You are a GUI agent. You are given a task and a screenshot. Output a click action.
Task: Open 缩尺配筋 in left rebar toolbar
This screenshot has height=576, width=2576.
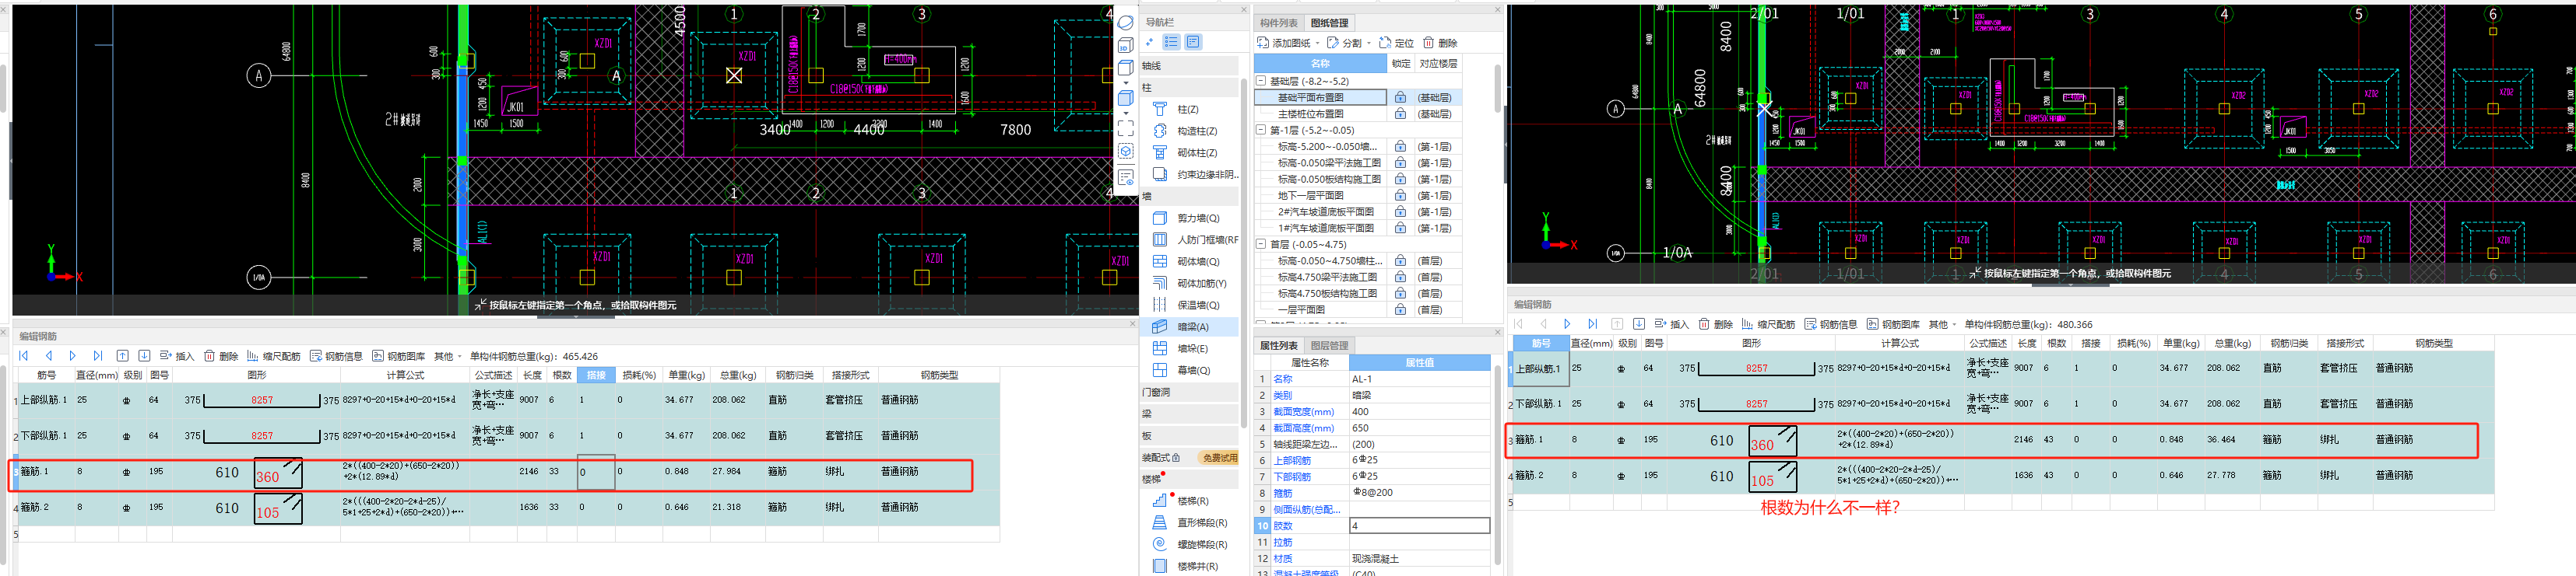[x=274, y=355]
